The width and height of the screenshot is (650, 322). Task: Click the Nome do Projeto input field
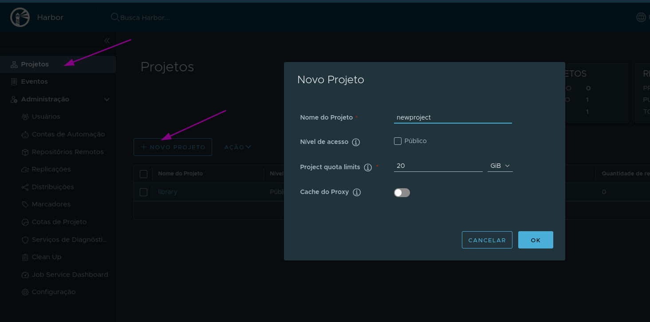tap(453, 117)
